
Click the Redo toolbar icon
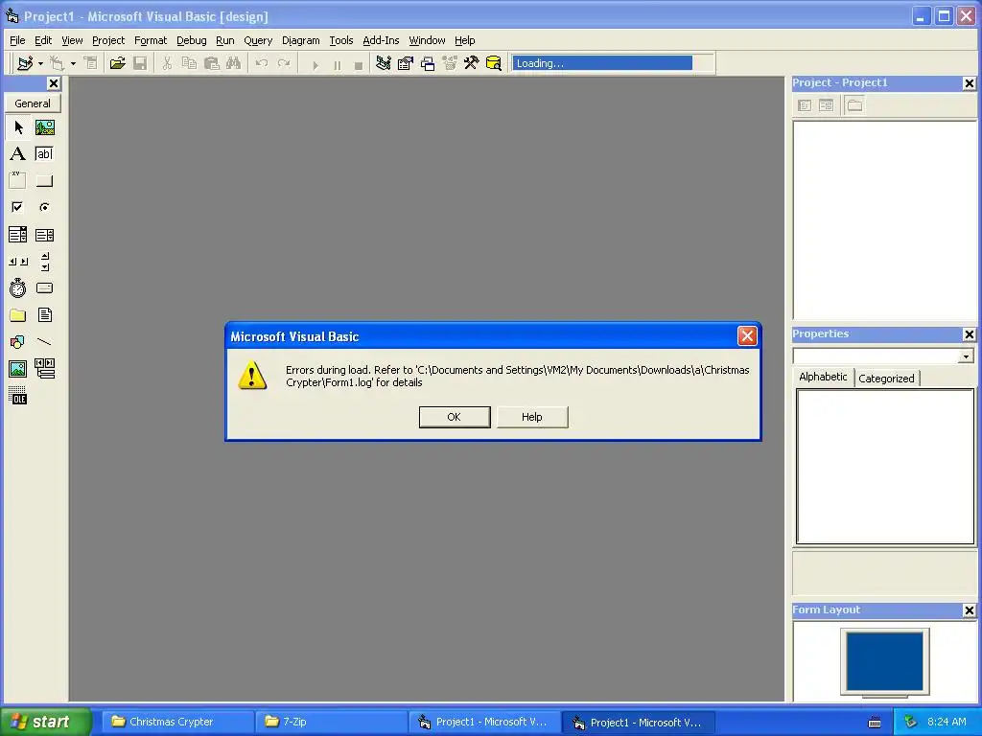(x=284, y=63)
